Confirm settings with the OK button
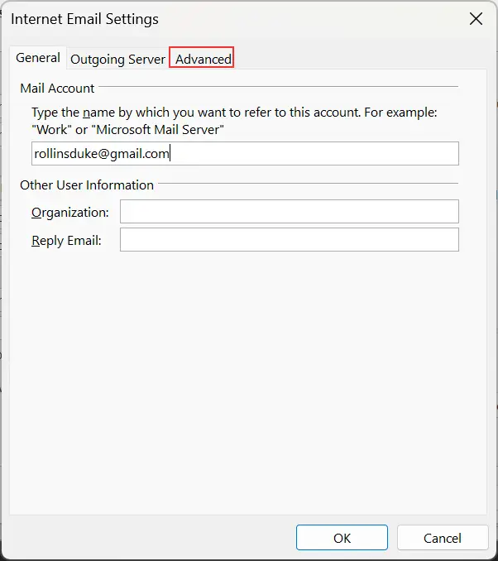 342,538
